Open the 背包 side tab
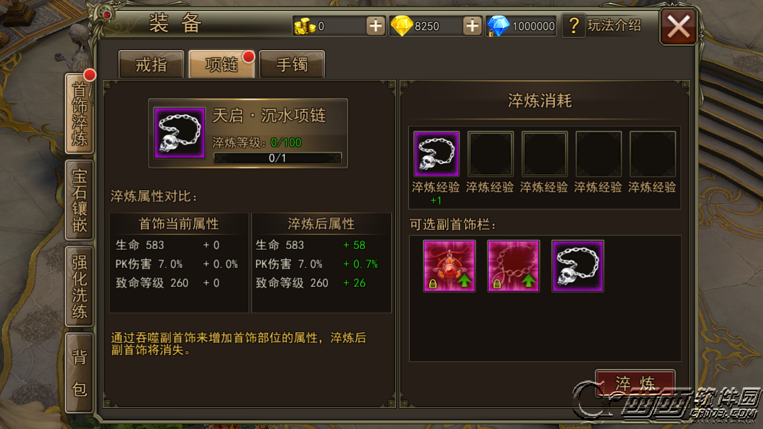 [x=79, y=373]
